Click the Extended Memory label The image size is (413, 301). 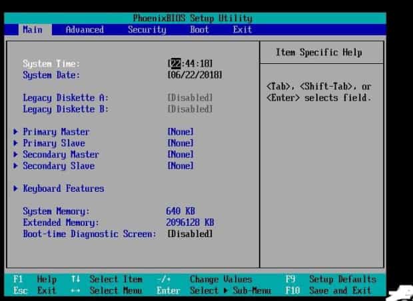coord(61,222)
